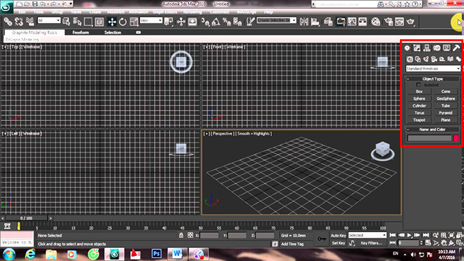Open Standard Primitives dropdown
464x261 pixels.
click(x=433, y=69)
